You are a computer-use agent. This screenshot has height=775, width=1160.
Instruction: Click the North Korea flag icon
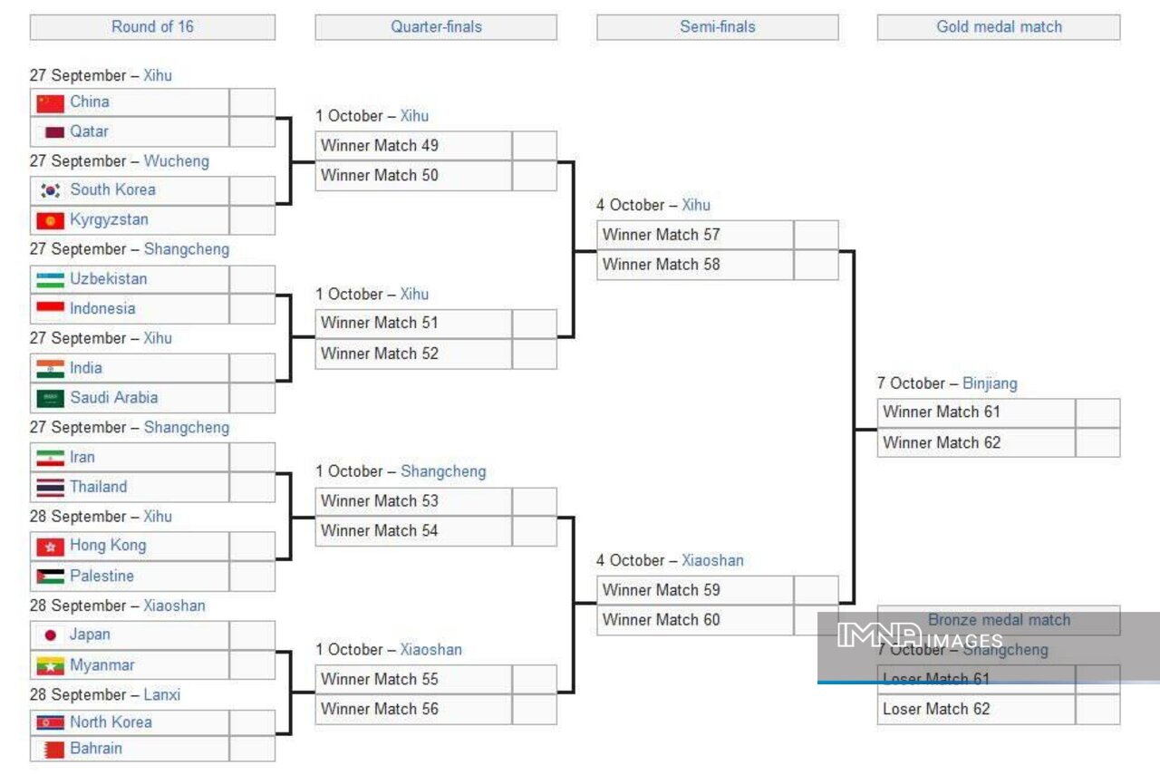pos(50,722)
